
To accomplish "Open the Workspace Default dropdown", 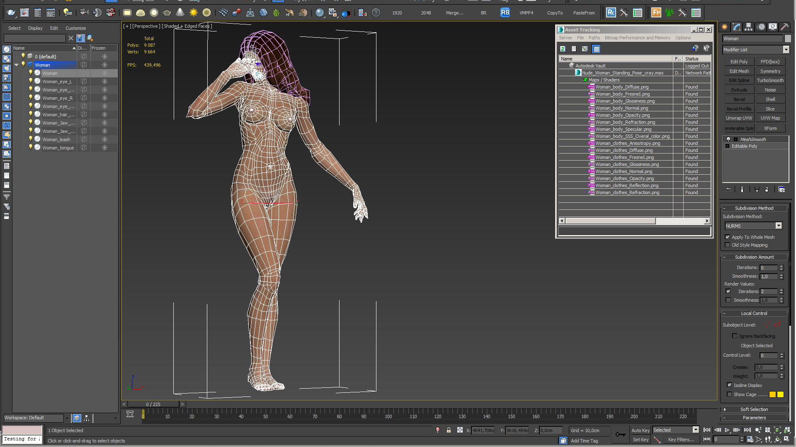I will 67,418.
